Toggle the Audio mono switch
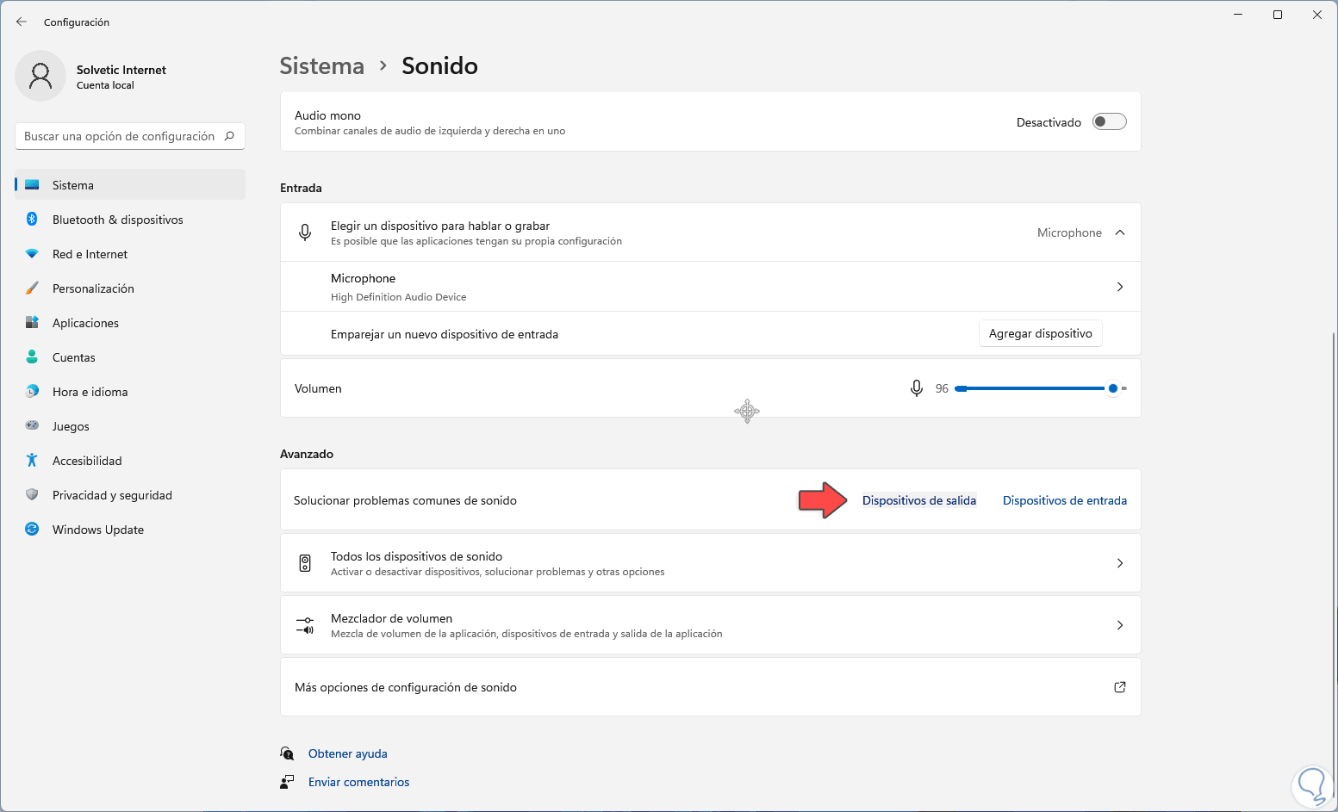The image size is (1338, 812). click(1109, 122)
